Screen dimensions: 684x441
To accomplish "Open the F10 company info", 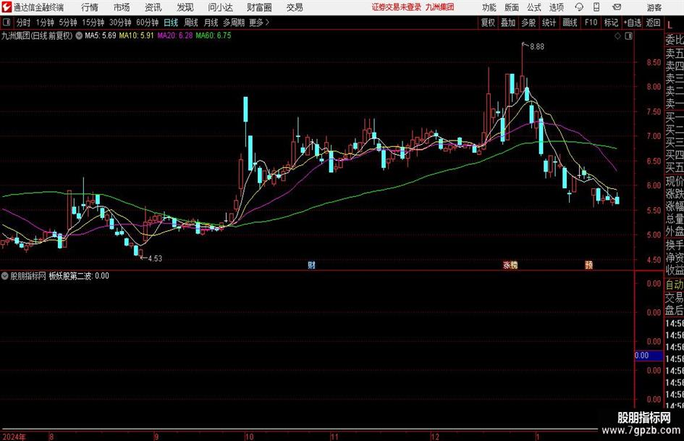I will pos(591,22).
